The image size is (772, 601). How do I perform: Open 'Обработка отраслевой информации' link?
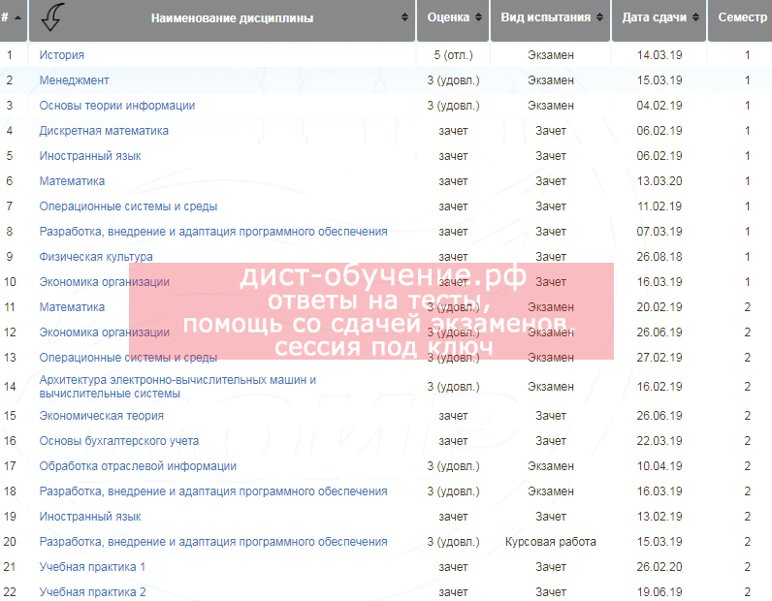click(138, 466)
